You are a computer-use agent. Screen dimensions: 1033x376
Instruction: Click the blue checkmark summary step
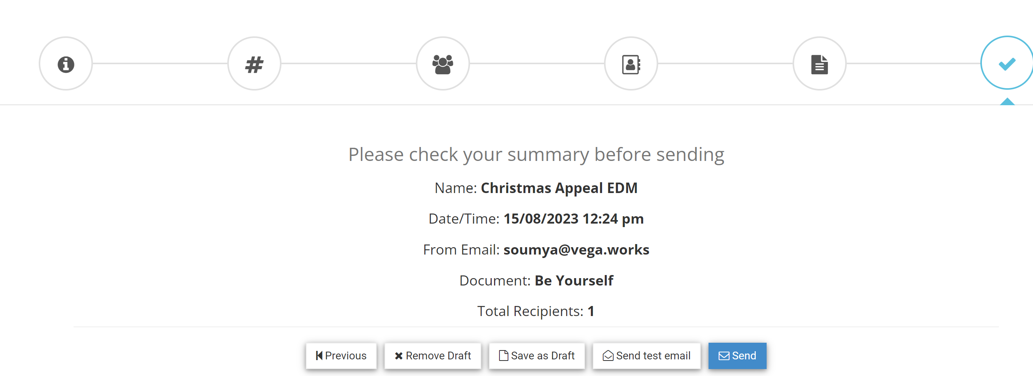coord(1007,63)
